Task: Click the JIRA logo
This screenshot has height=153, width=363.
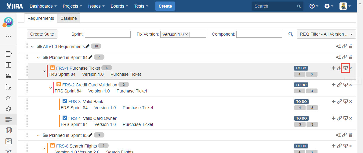Action: 15,6
